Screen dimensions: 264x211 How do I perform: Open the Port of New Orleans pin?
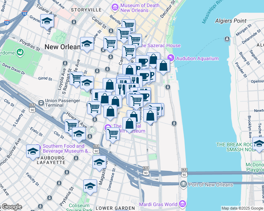pos(183,184)
